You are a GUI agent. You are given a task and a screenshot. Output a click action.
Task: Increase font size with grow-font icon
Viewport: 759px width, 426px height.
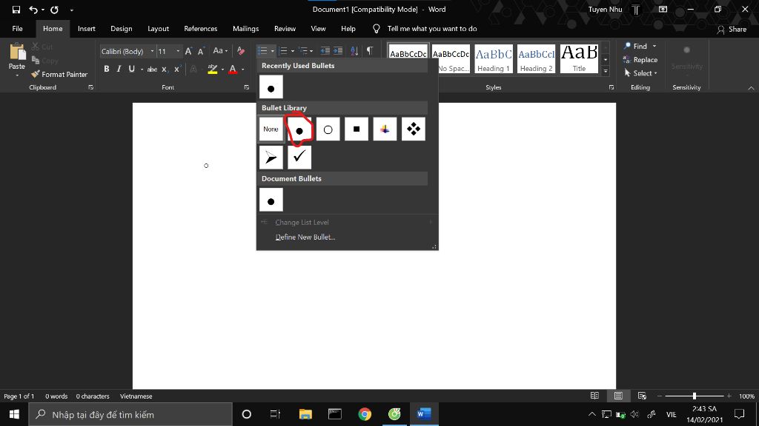coord(189,51)
